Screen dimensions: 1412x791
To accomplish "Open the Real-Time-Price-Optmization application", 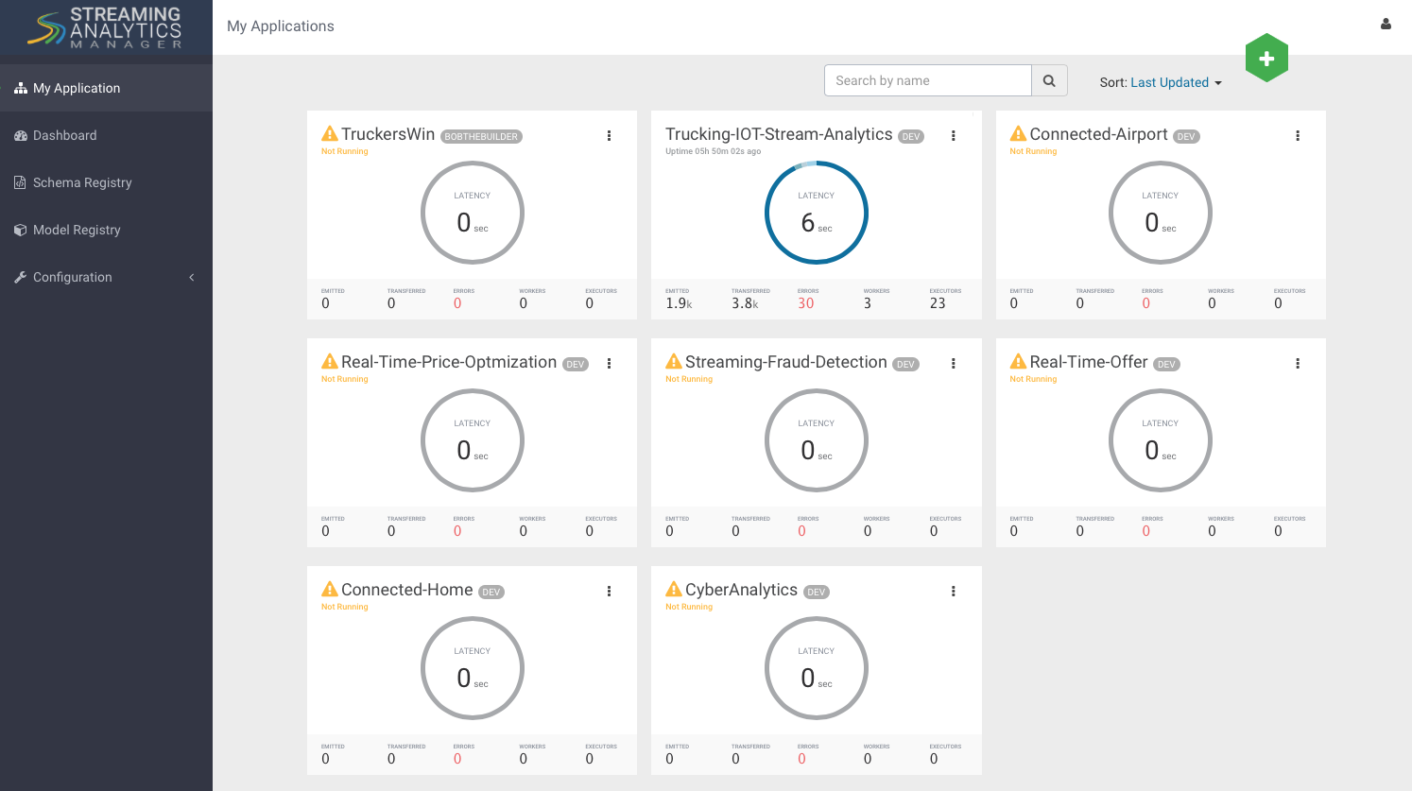I will tap(448, 362).
